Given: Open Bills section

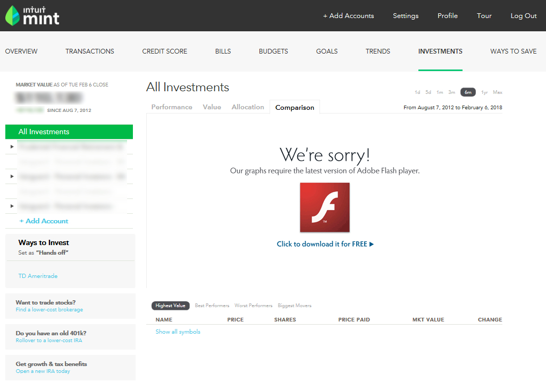Looking at the screenshot, I should 223,51.
